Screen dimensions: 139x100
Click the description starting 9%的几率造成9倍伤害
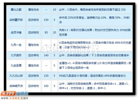[92, 76]
